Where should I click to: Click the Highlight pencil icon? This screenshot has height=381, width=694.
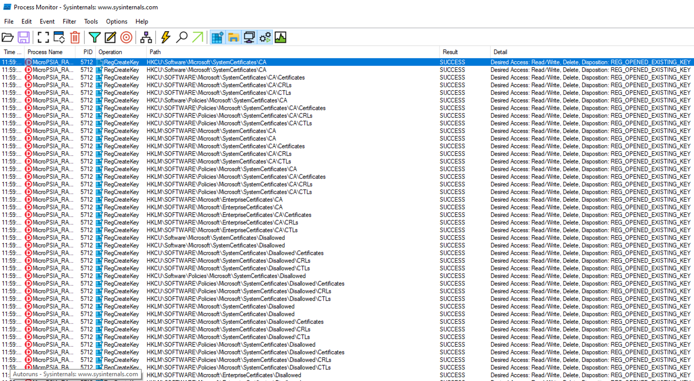tap(110, 37)
